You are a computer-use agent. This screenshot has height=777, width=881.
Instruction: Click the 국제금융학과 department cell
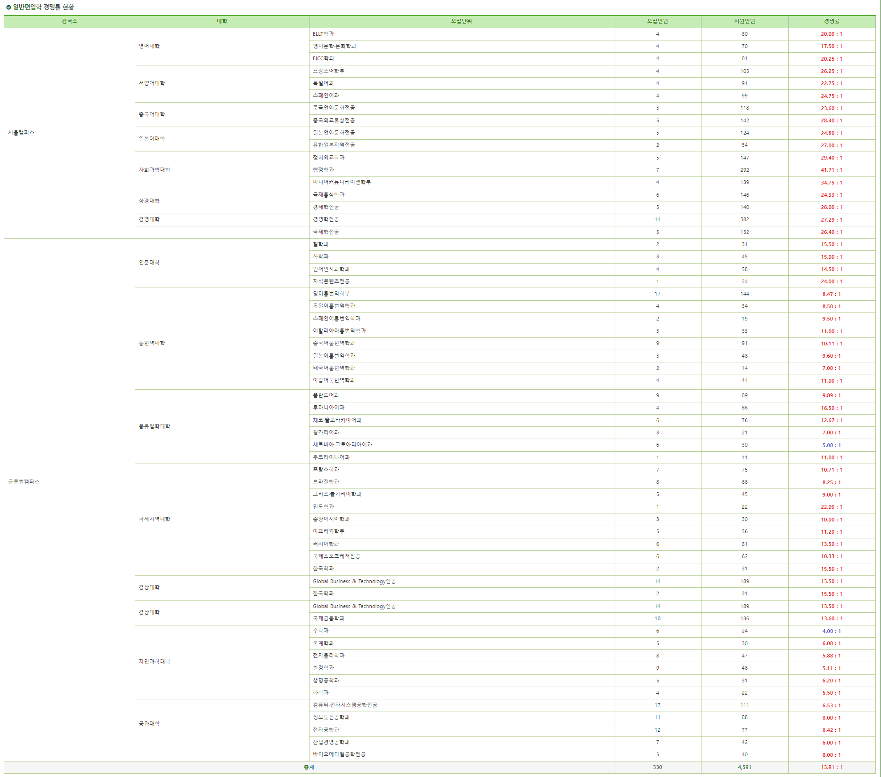[461, 618]
